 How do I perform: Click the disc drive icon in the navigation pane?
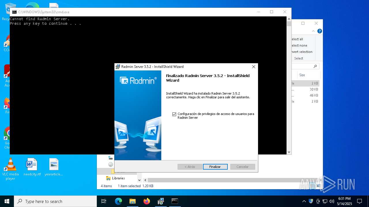tap(111, 164)
